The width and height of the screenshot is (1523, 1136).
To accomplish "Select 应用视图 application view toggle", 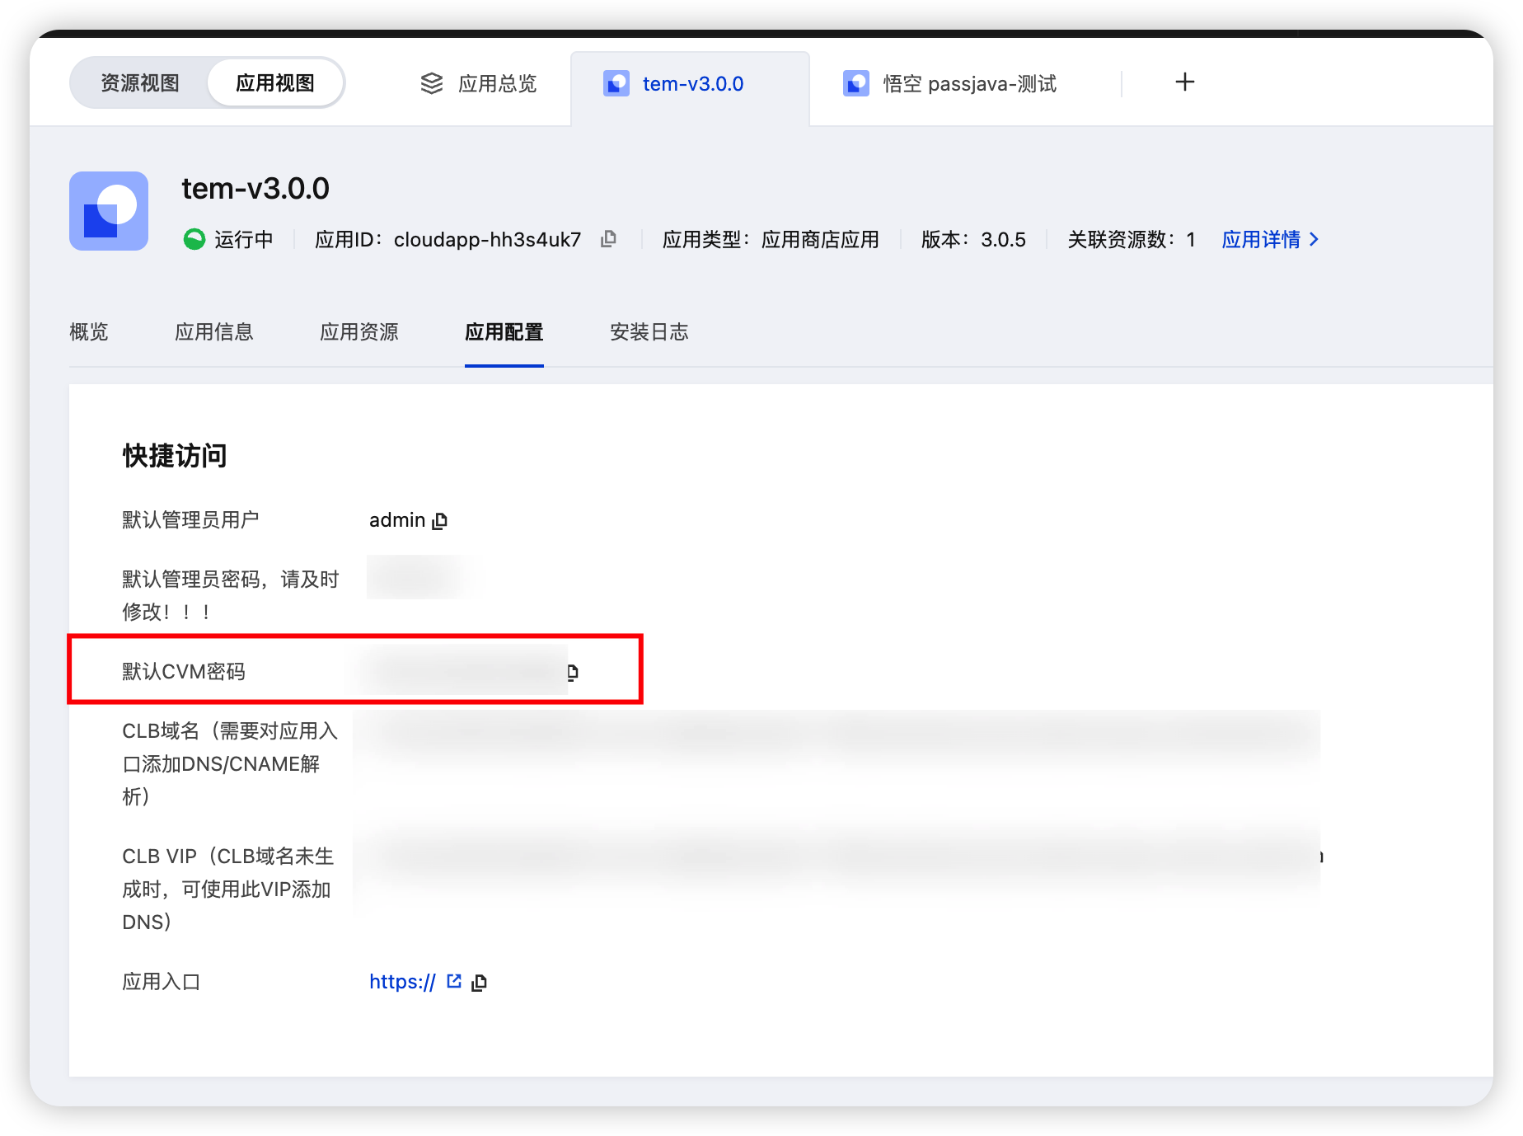I will click(275, 83).
